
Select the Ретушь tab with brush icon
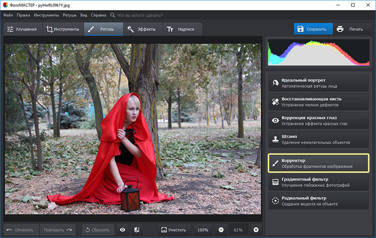[x=104, y=29]
